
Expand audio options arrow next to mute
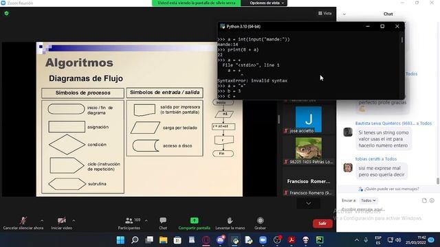click(x=42, y=221)
